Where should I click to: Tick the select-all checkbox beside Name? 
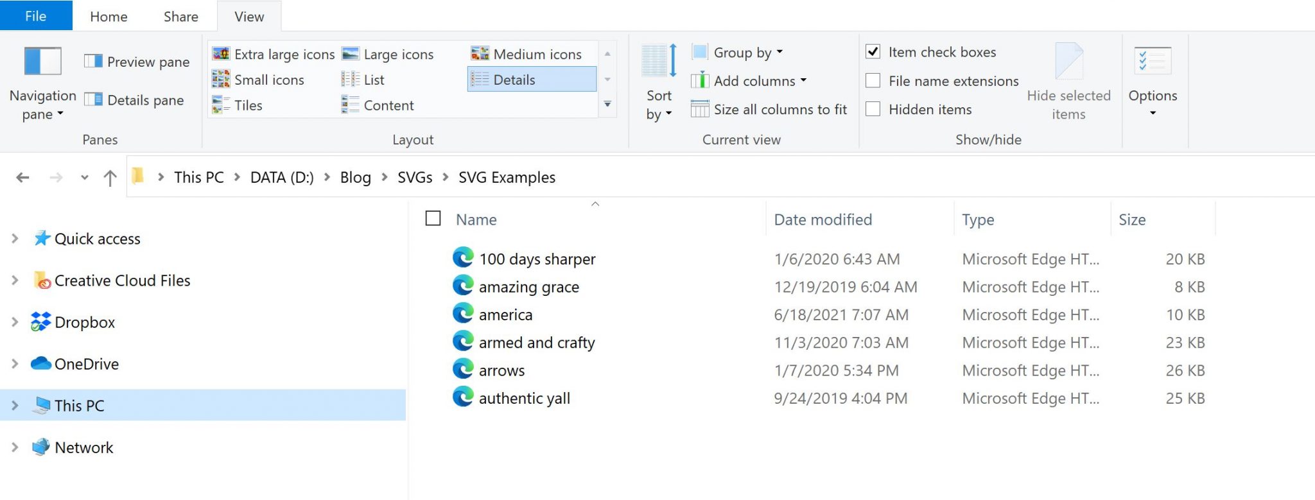point(433,219)
